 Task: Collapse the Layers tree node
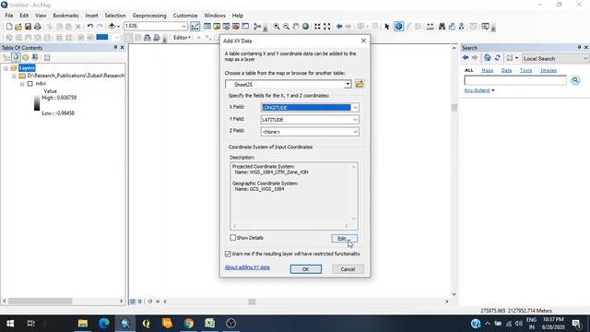(6, 68)
